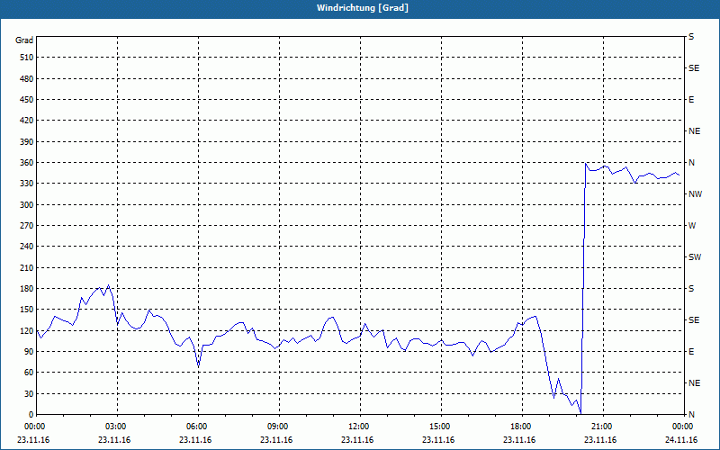720x450 pixels.
Task: Click the "Grad" axis unit label
Action: 24,40
